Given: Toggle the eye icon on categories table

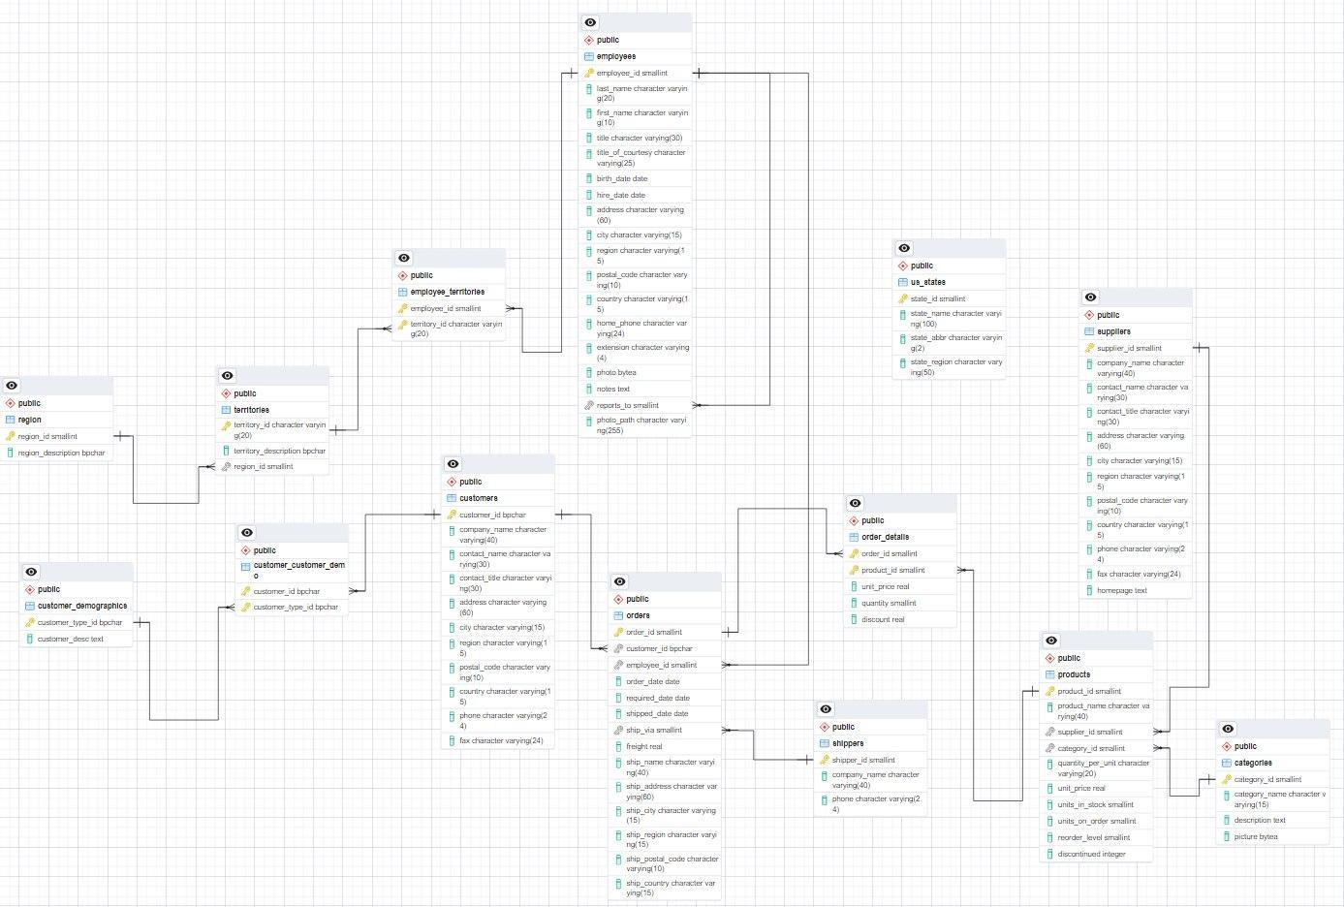Looking at the screenshot, I should (1228, 729).
